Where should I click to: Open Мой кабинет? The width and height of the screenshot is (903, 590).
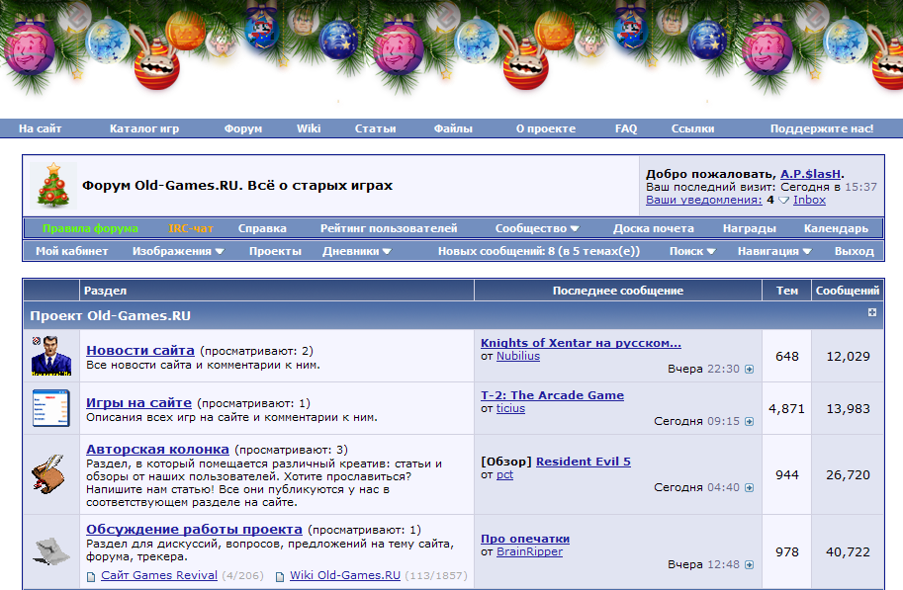click(72, 251)
